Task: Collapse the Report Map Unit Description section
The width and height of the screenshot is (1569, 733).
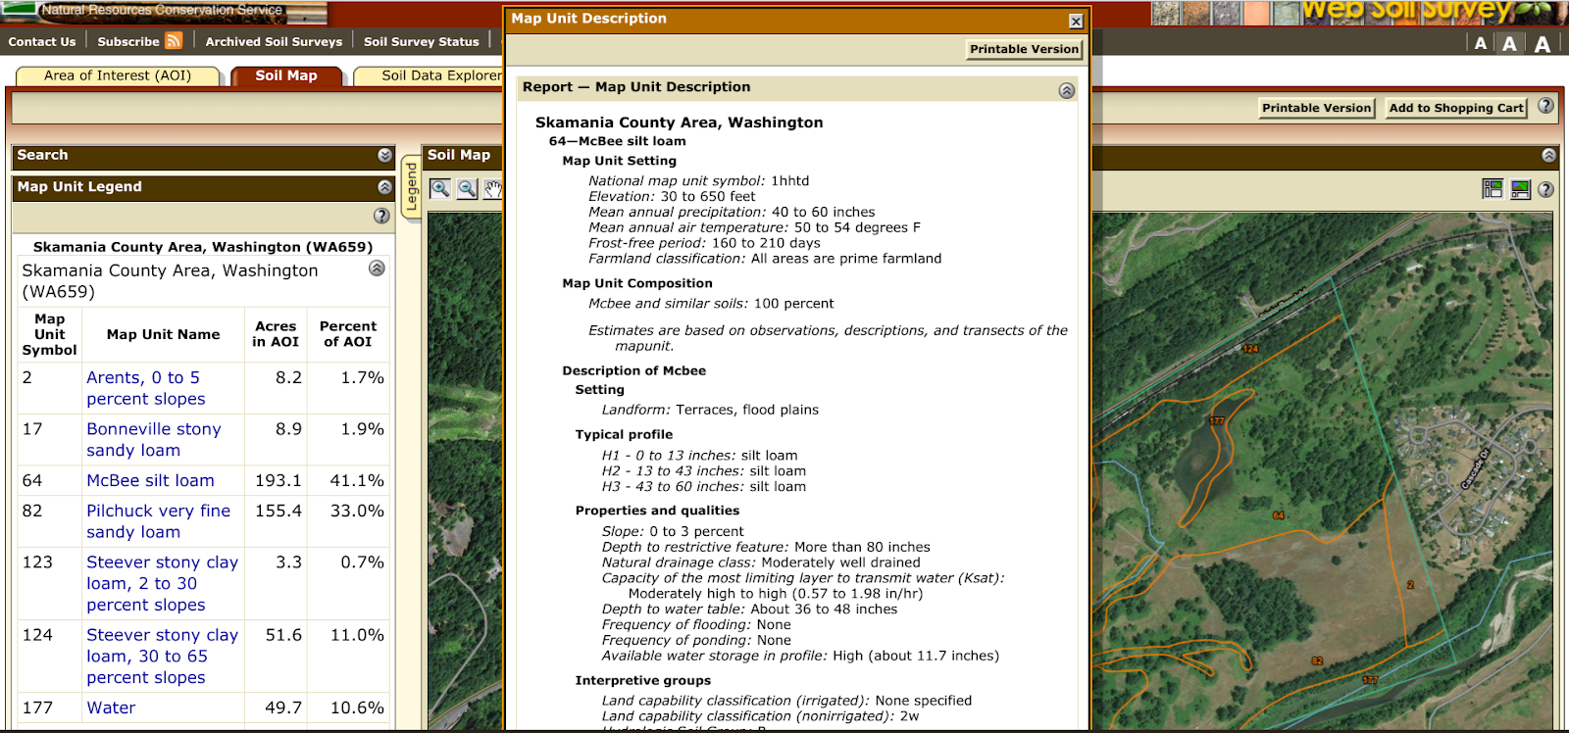Action: [1067, 90]
